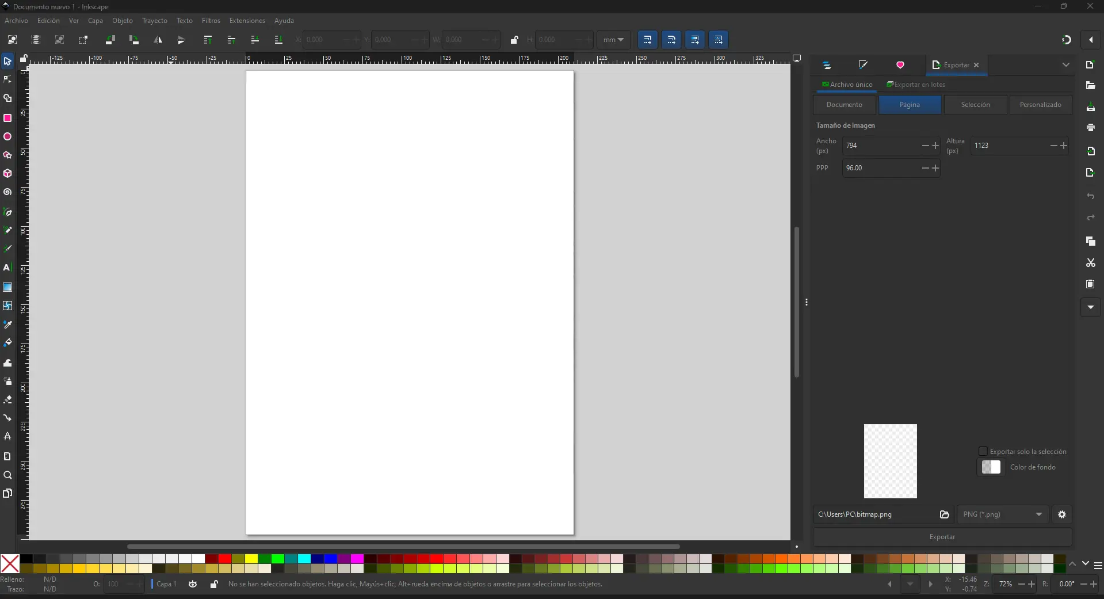
Task: Open the Fill and Stroke dialog icon
Action: 863,65
